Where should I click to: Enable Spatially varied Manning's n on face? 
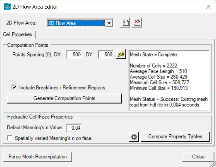[10, 138]
